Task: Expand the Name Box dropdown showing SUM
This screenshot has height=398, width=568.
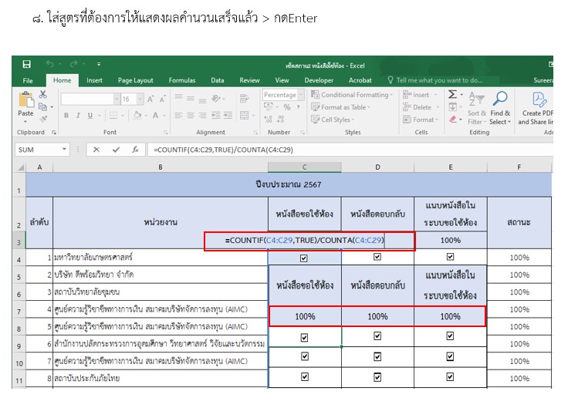Action: (x=64, y=150)
